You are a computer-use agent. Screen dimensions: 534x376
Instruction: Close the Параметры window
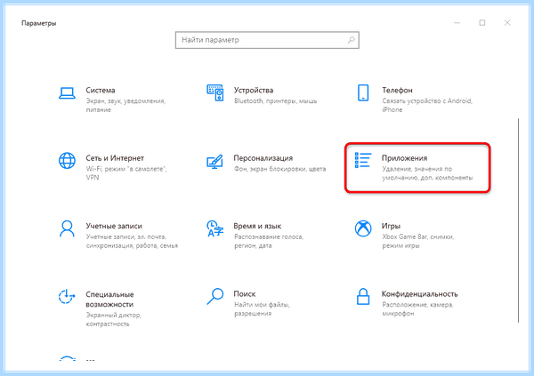tap(507, 23)
